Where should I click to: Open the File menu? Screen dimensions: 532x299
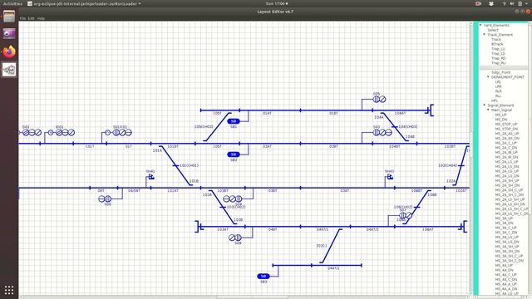(22, 18)
